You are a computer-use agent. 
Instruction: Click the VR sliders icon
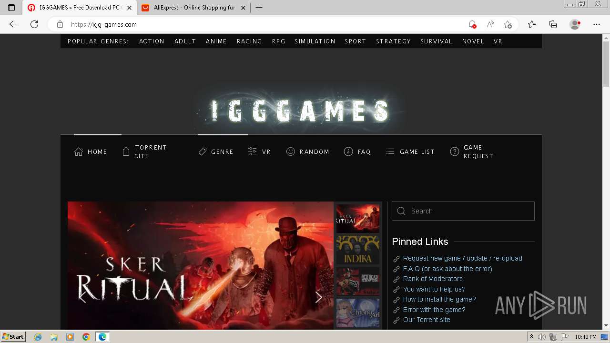(253, 151)
